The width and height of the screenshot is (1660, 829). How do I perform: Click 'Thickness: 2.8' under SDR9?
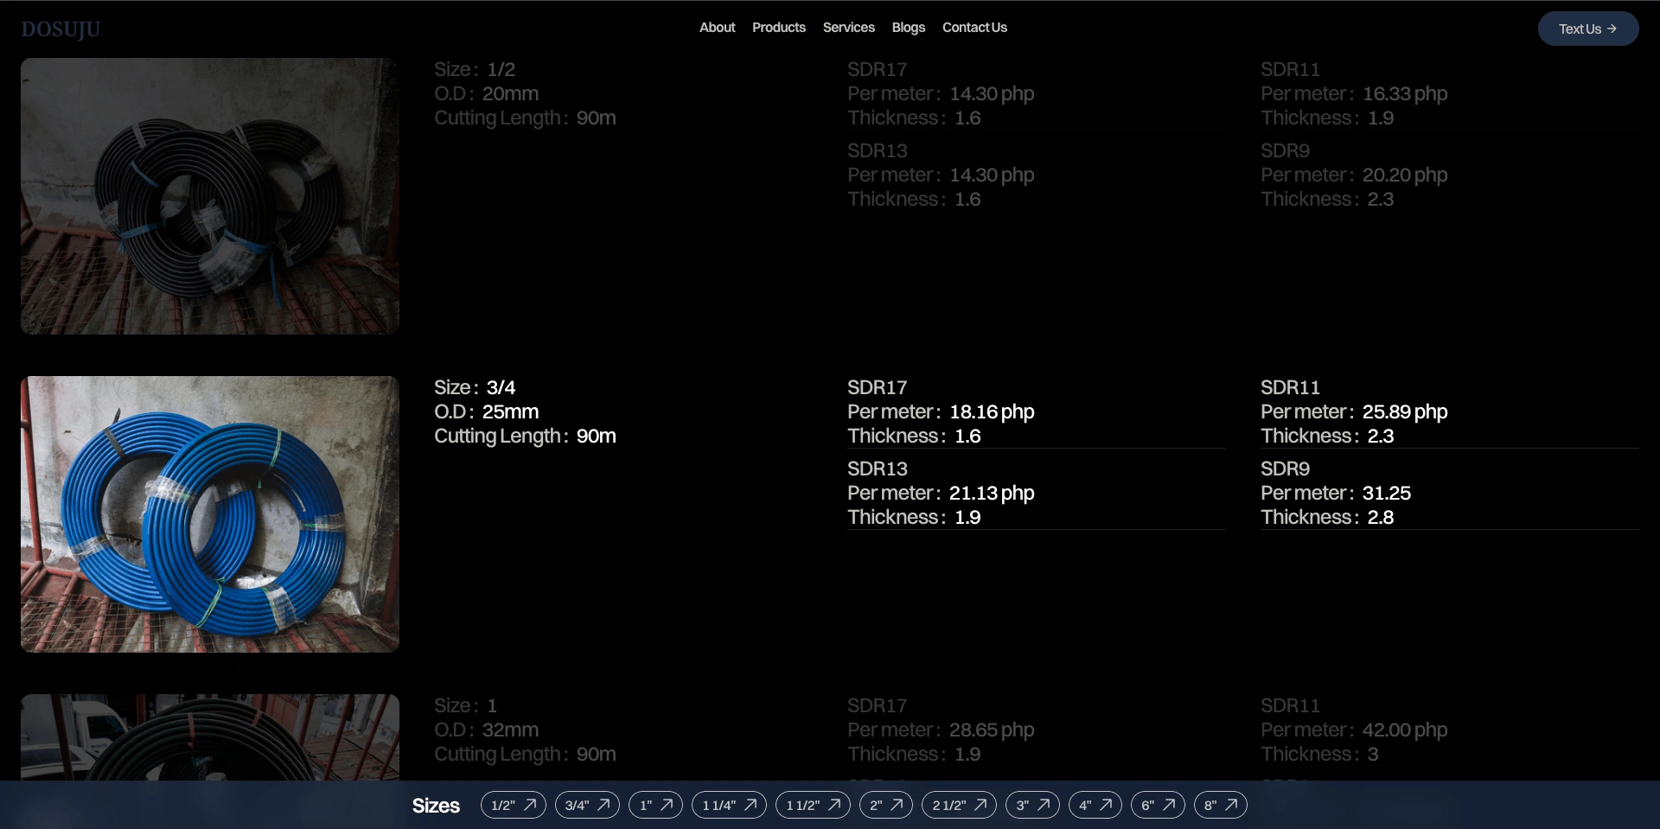tap(1327, 517)
